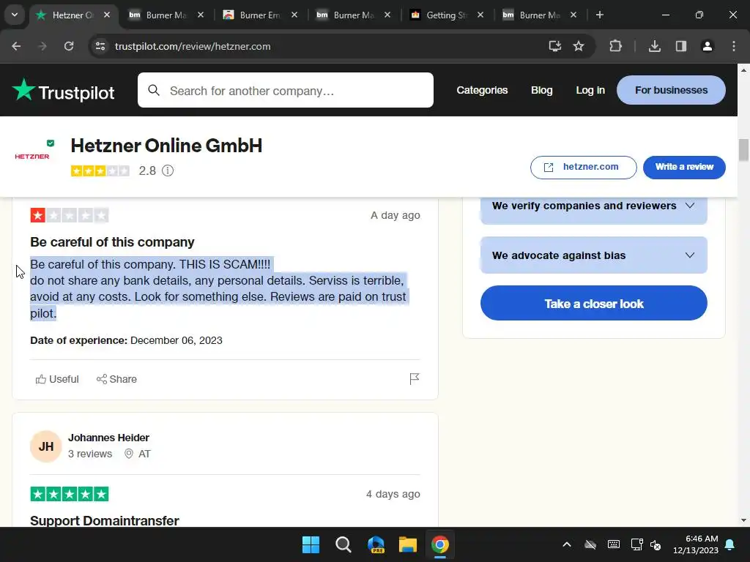Mark the scam review as Useful
Screen dimensions: 750x562
tap(57, 379)
